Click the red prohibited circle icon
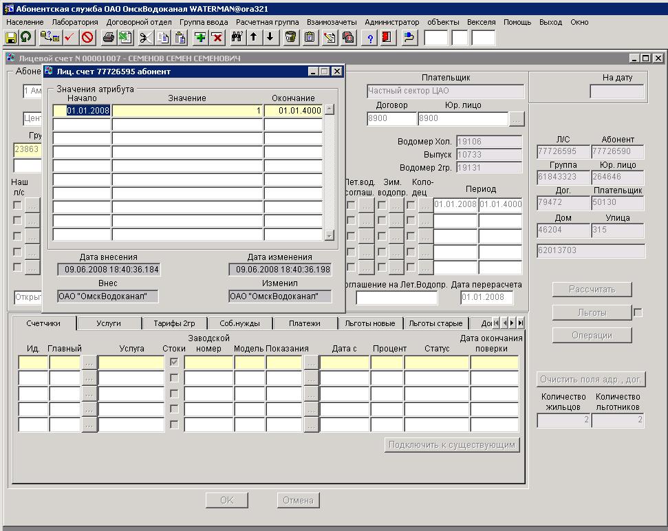This screenshot has width=668, height=531. pyautogui.click(x=87, y=37)
